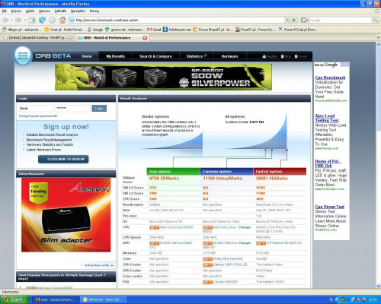Click the orange tag beside ATI Radeon HD

point(261,243)
